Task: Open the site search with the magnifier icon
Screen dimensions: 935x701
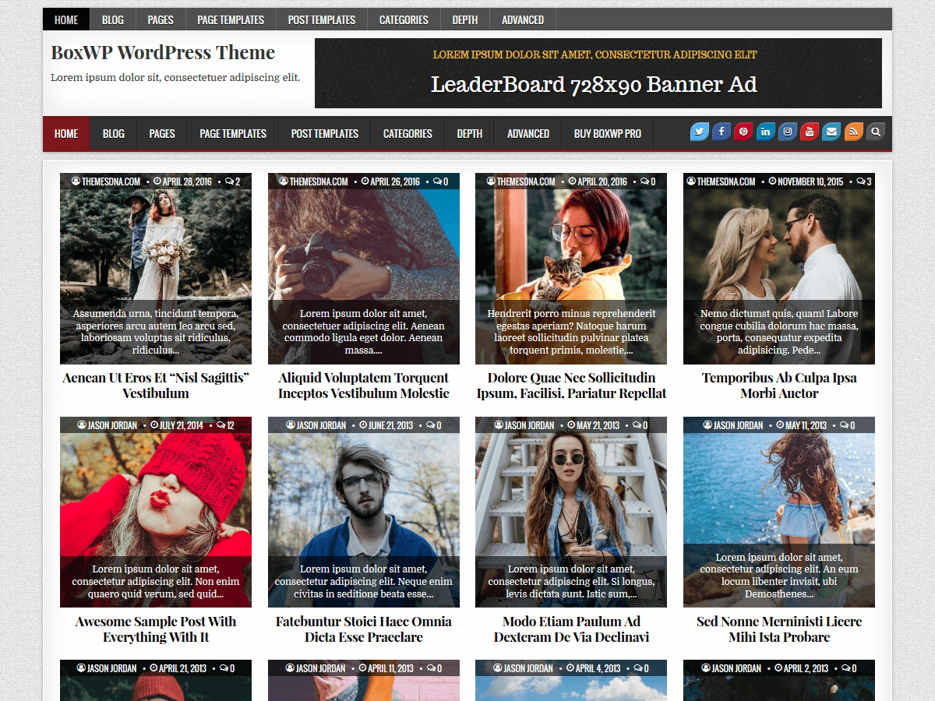Action: (x=875, y=132)
